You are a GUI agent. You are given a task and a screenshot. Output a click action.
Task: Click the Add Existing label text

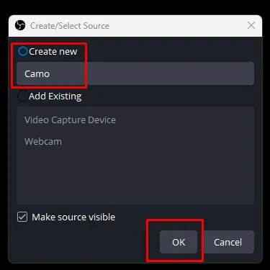[55, 96]
